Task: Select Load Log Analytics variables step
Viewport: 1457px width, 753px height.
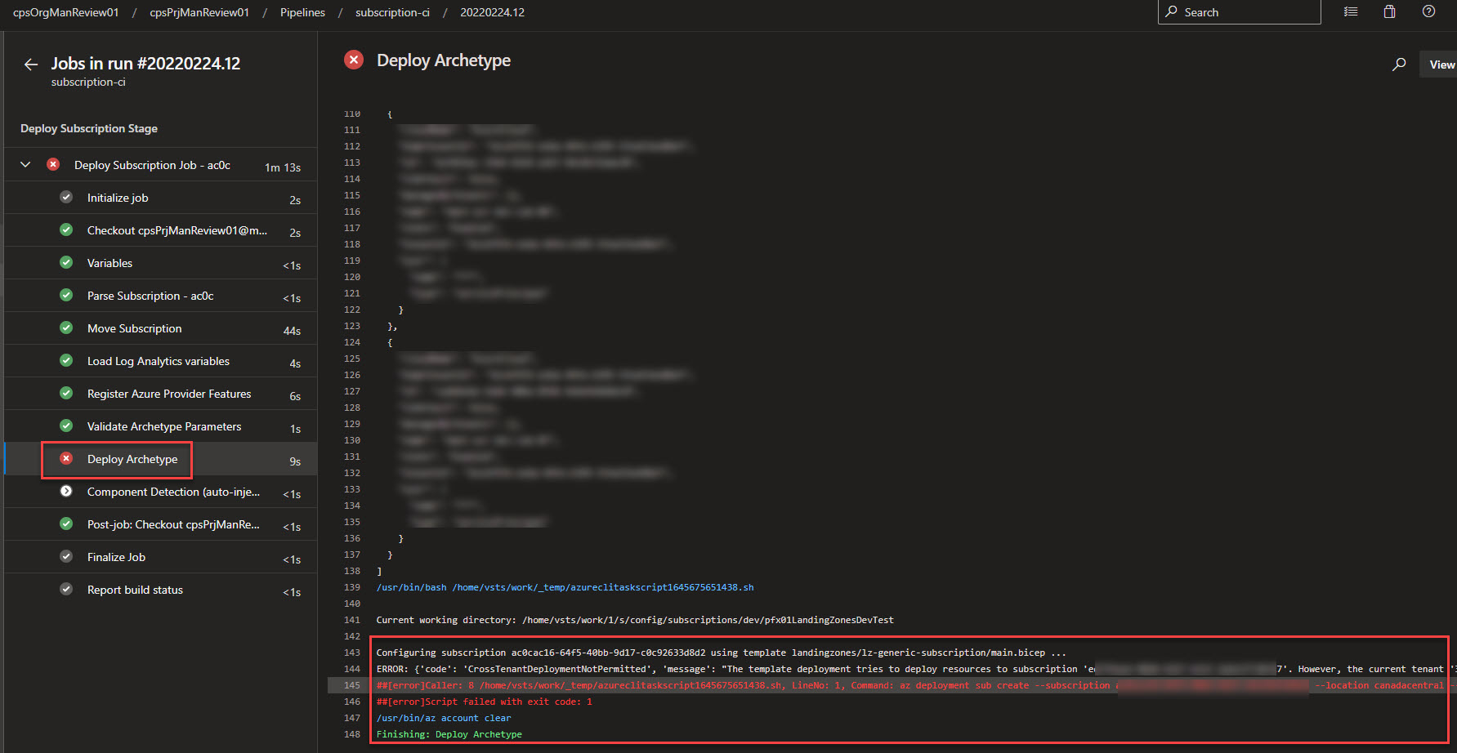Action: 161,361
